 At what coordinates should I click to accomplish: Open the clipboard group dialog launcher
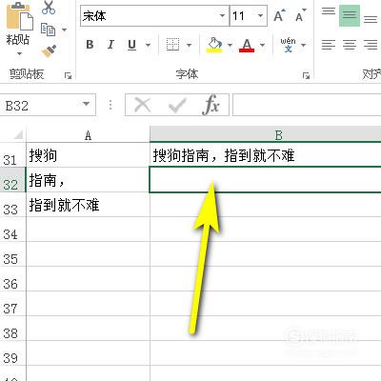coord(68,75)
